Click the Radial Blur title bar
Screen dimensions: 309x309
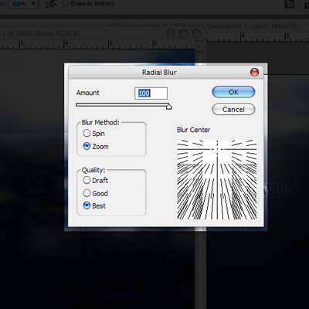coord(159,73)
